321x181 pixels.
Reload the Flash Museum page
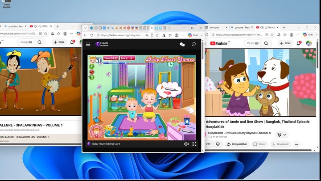(x=92, y=35)
